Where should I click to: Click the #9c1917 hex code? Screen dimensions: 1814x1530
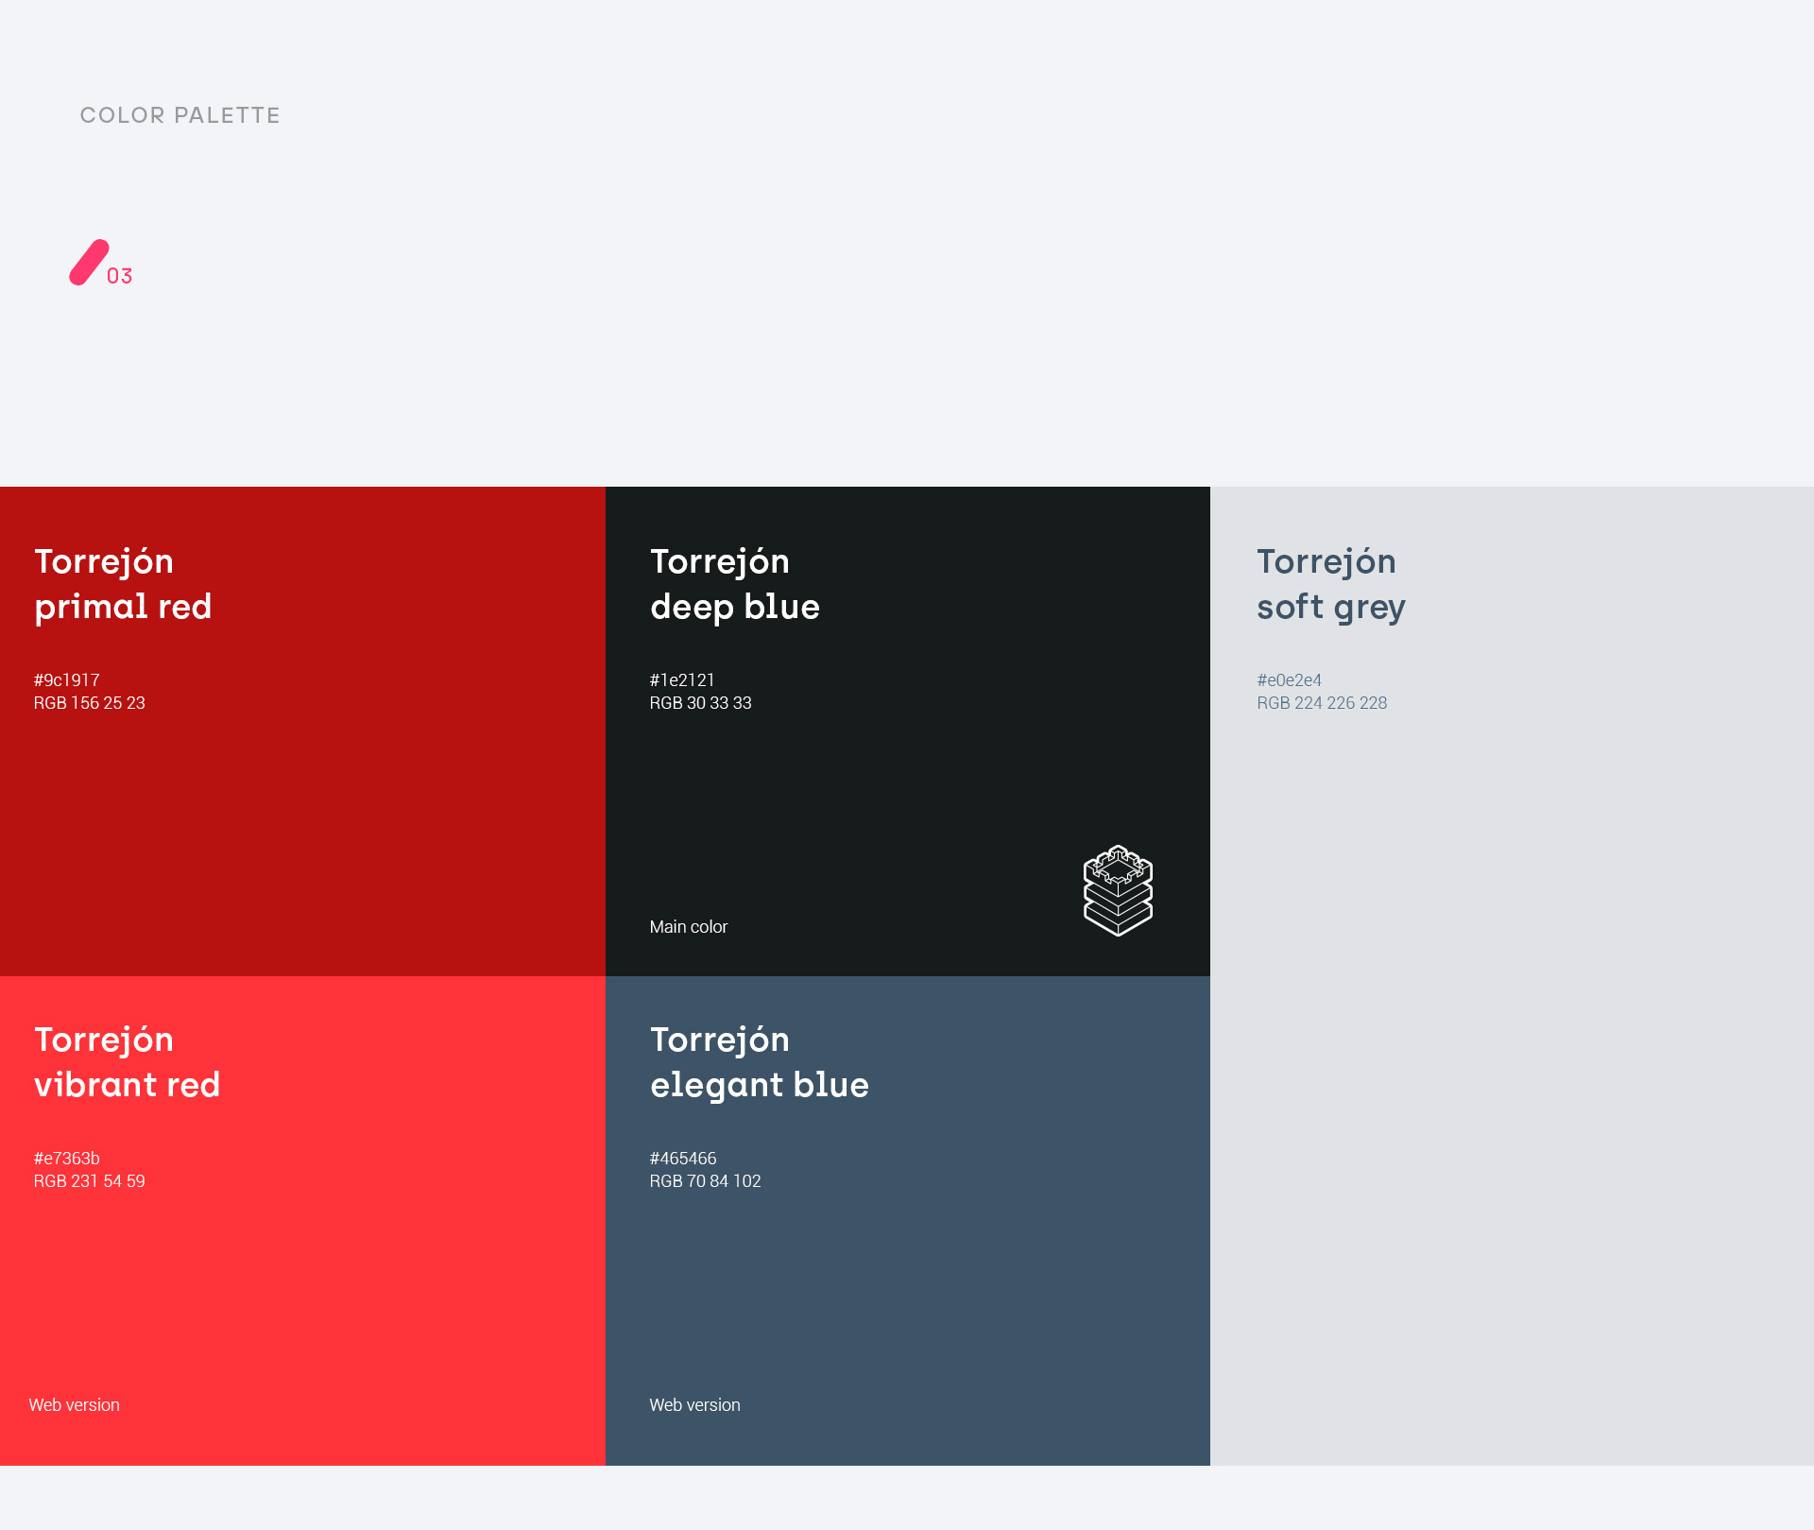click(x=66, y=680)
